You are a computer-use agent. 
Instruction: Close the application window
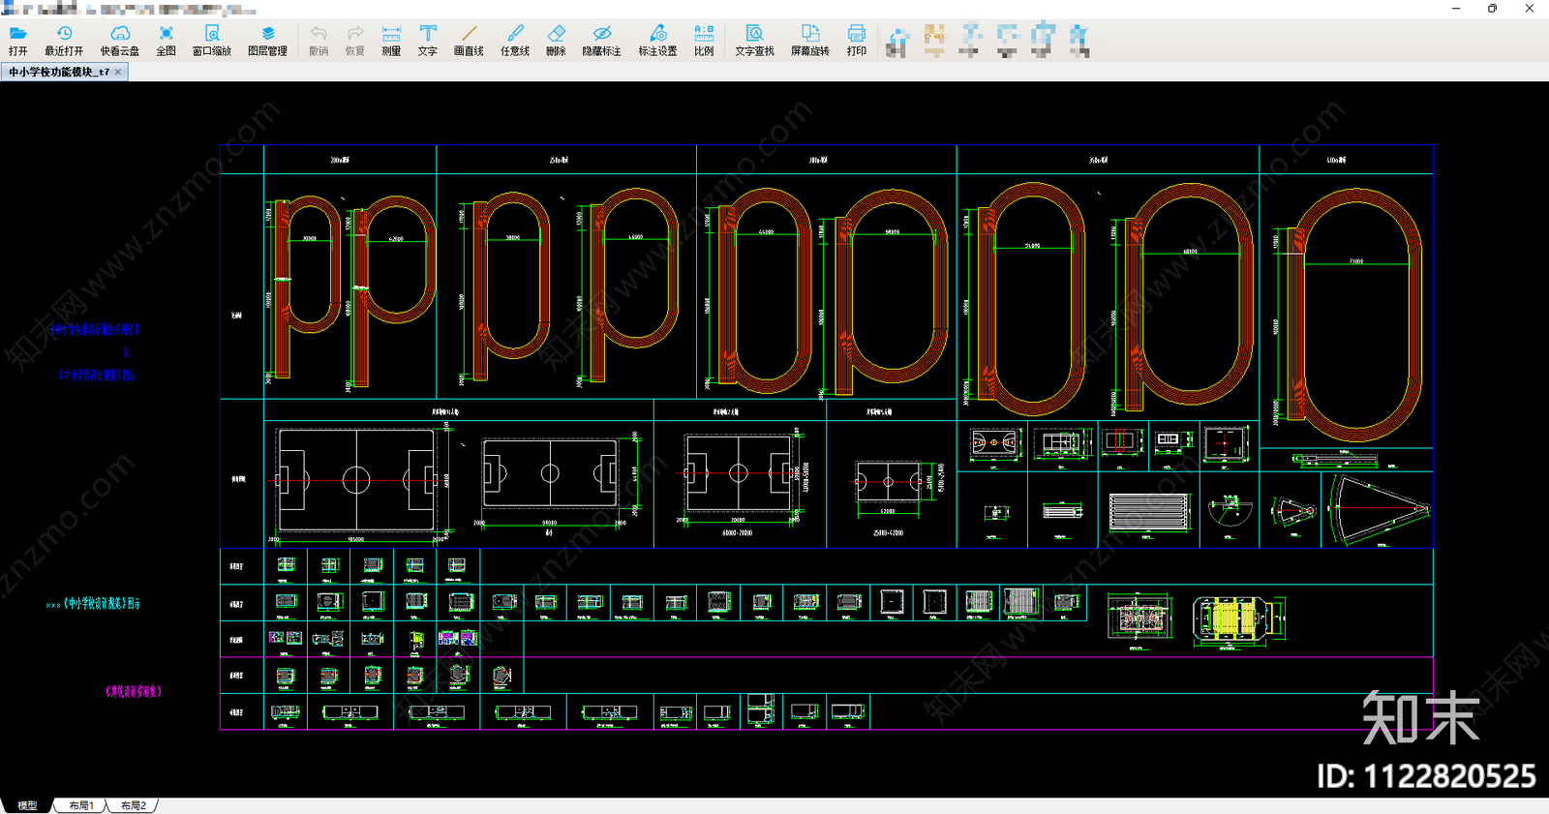coord(1530,9)
